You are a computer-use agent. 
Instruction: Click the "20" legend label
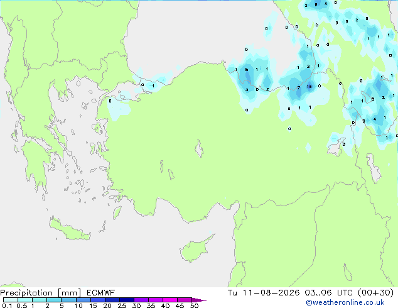107,305
